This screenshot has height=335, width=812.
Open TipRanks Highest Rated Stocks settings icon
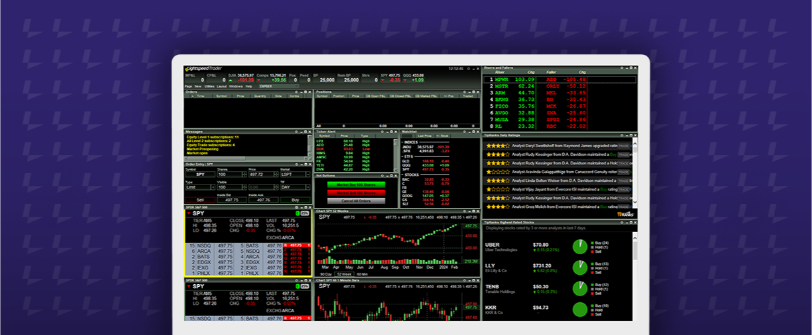(x=622, y=221)
